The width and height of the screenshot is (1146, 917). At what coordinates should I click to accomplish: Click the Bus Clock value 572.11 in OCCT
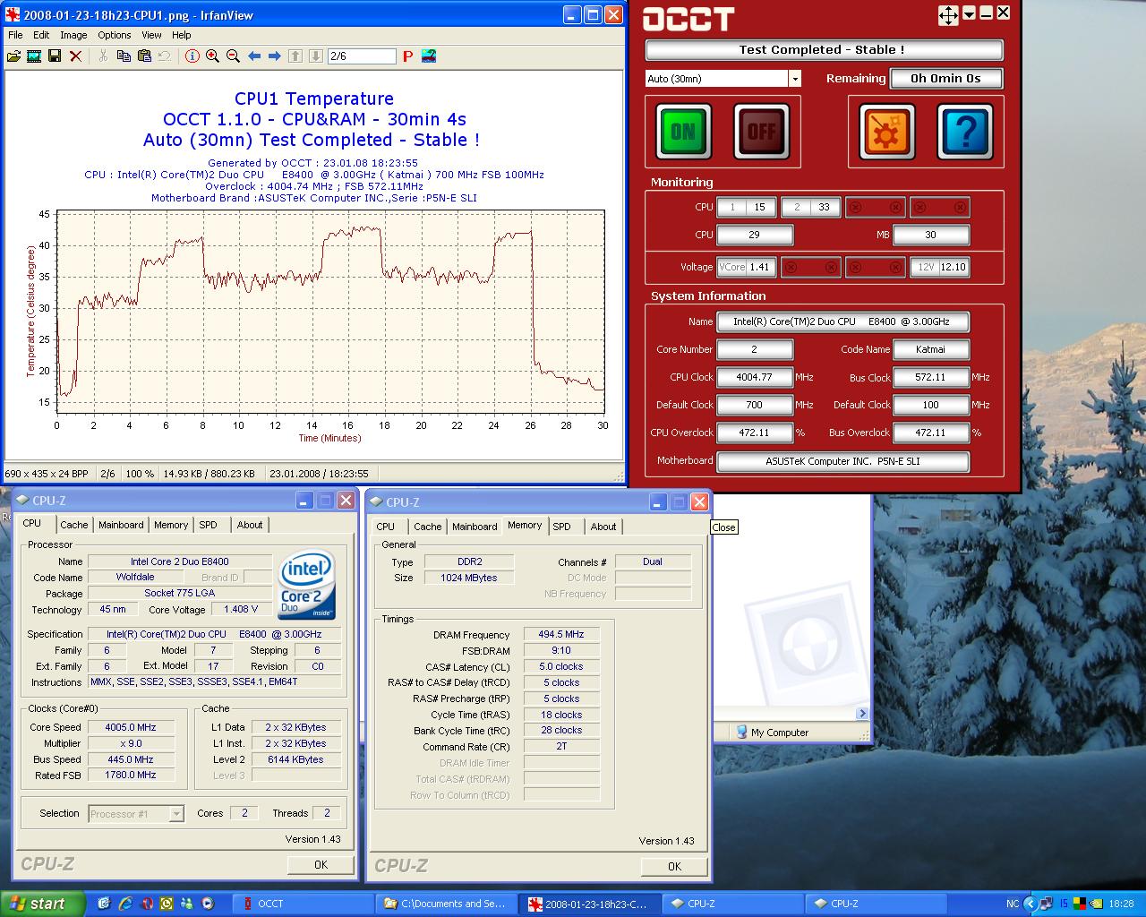[x=930, y=377]
